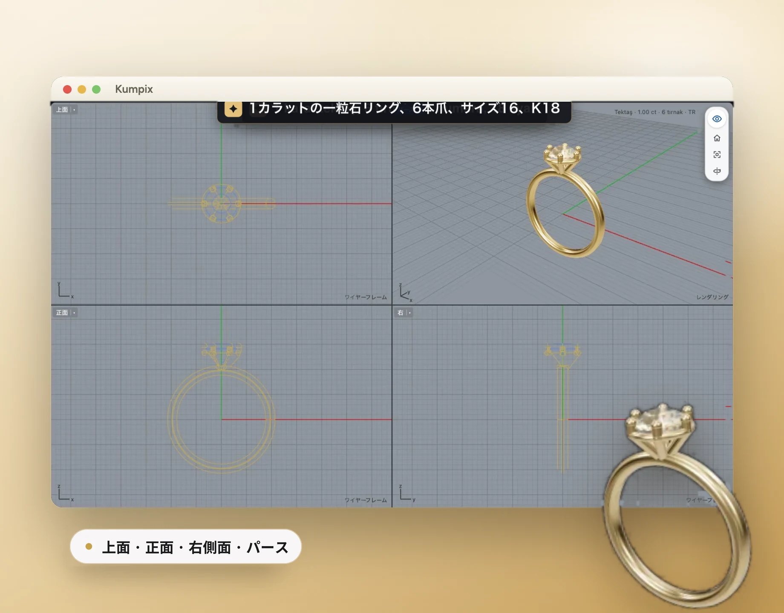Click the frame-to-fit focus icon
The width and height of the screenshot is (784, 613).
tap(717, 155)
